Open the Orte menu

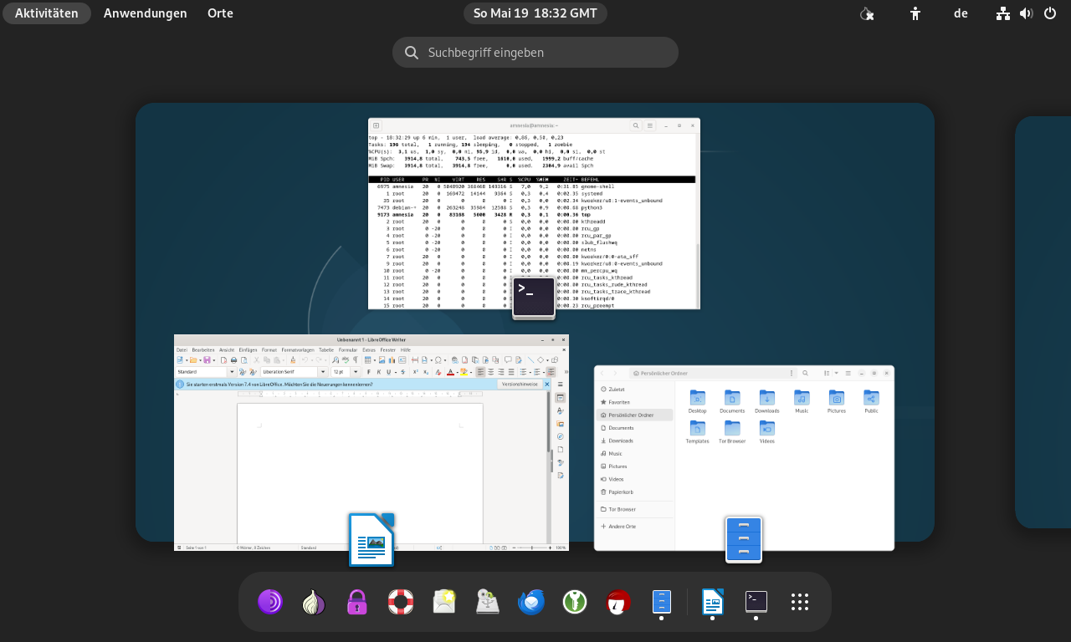[220, 13]
